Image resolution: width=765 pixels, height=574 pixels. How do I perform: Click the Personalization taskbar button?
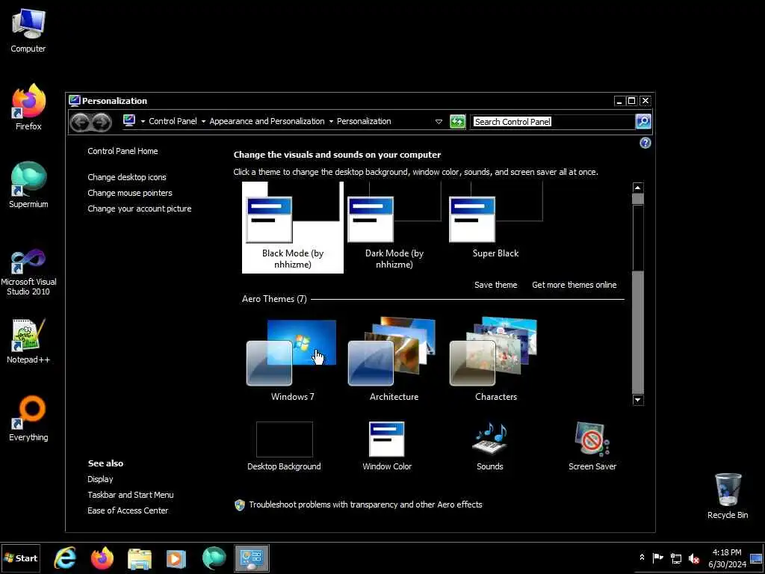(x=252, y=558)
